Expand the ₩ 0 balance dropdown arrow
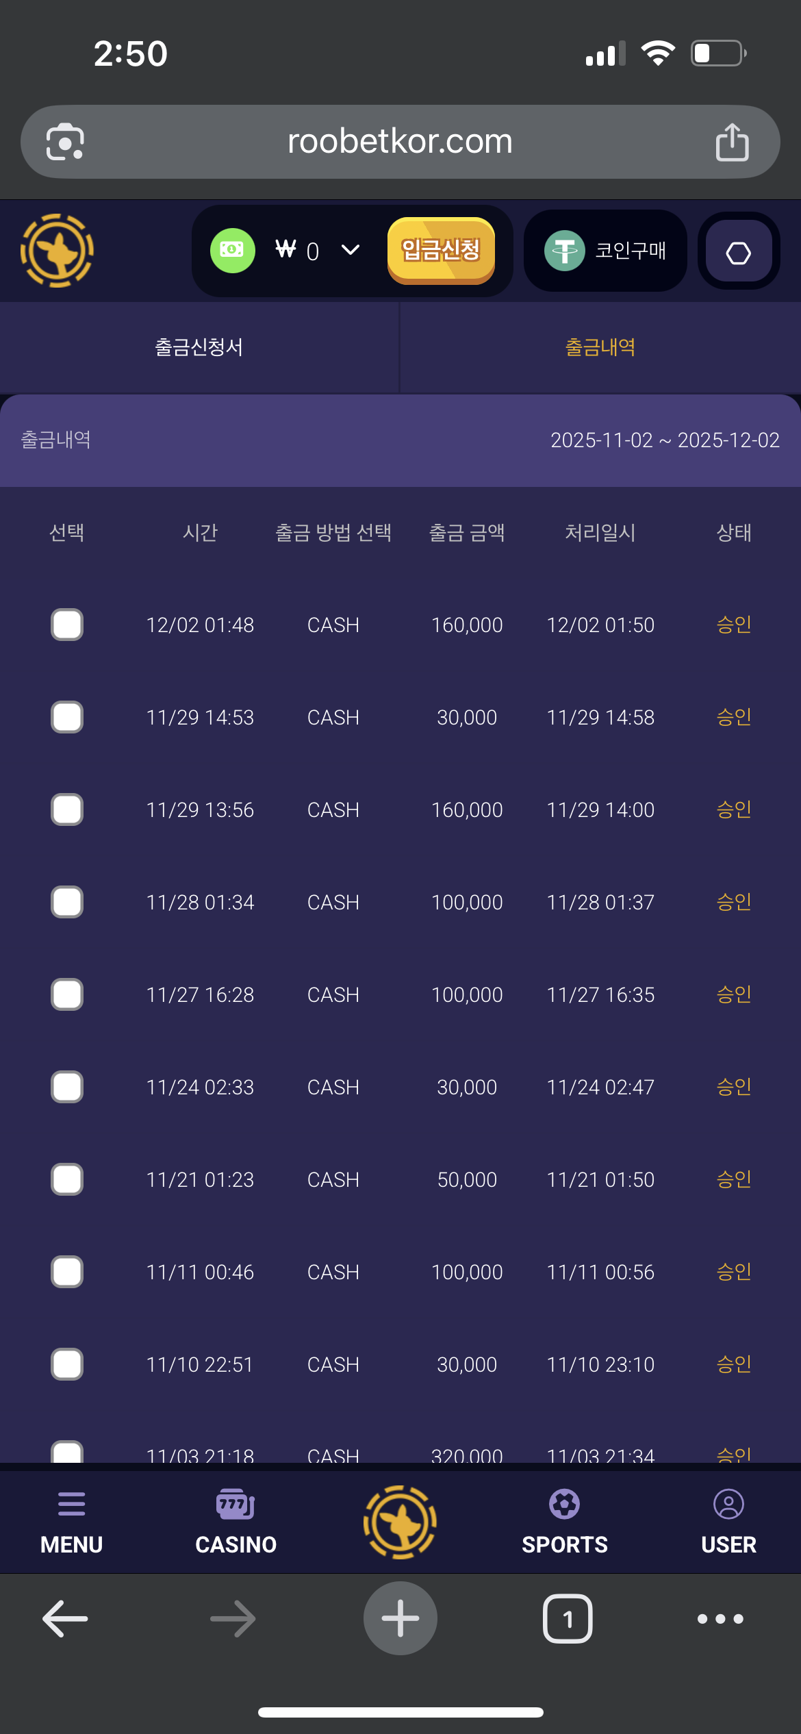This screenshot has width=801, height=1734. [350, 251]
